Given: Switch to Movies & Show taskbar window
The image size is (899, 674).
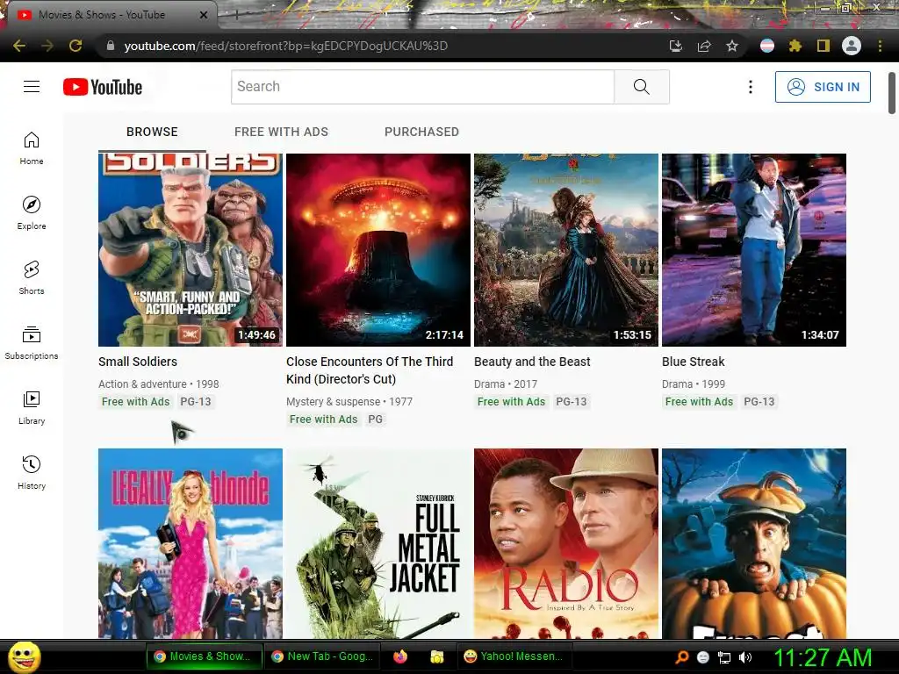Looking at the screenshot, I should [204, 656].
